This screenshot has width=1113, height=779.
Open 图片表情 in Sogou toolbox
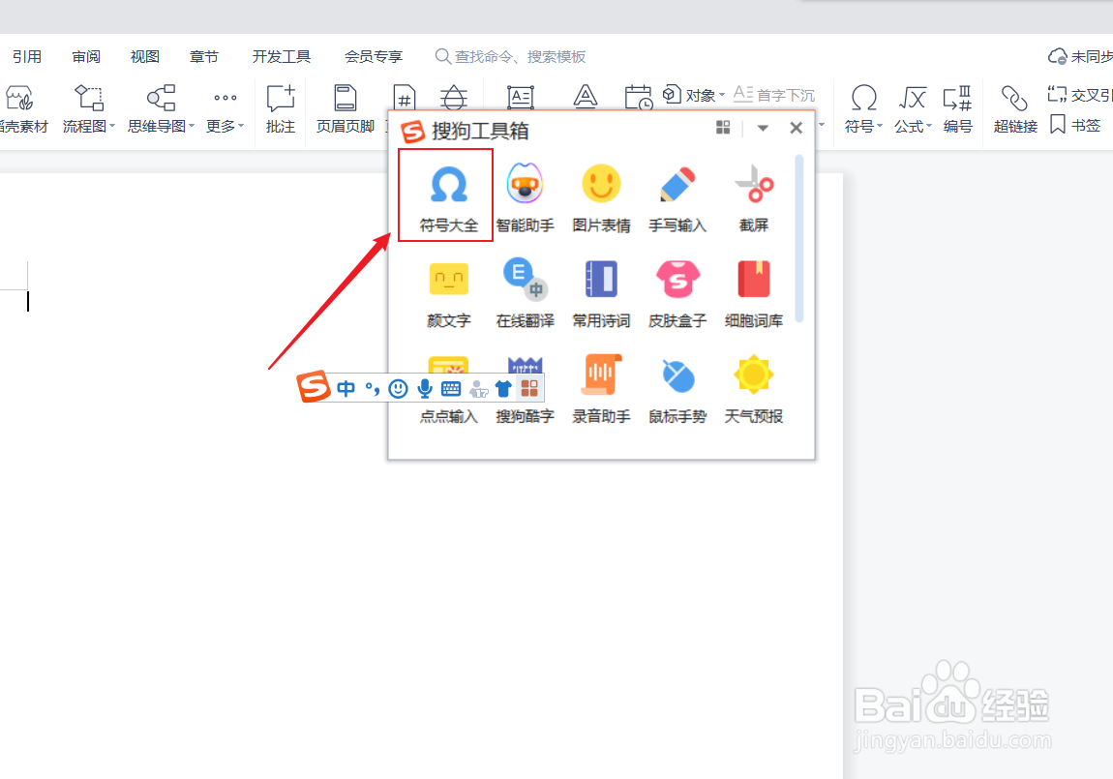(601, 196)
